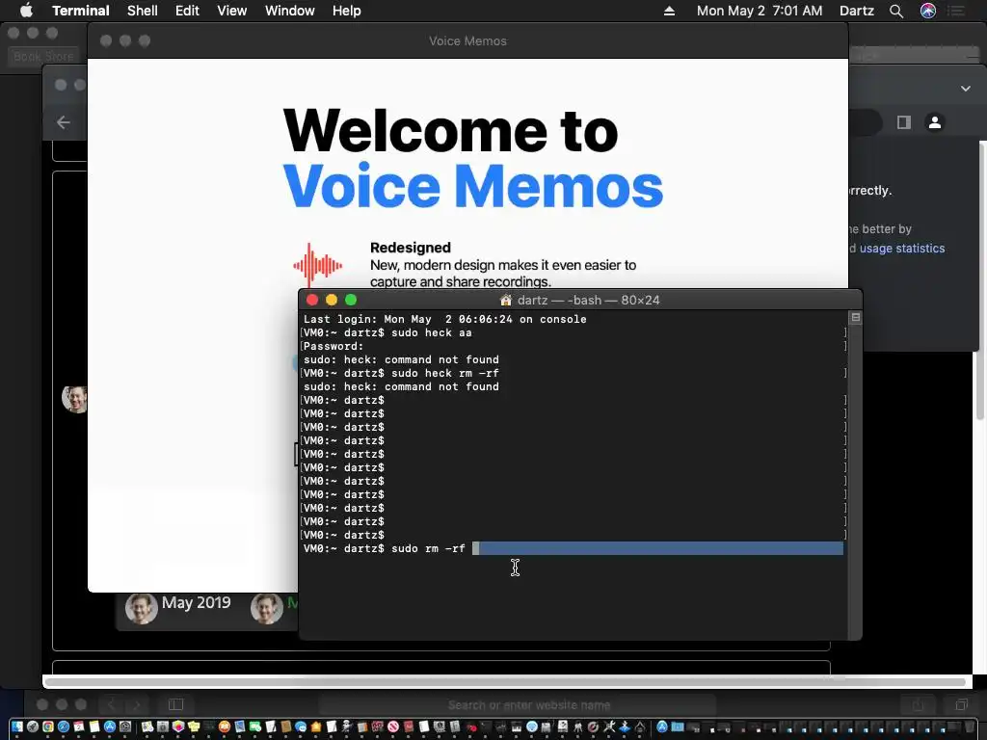987x740 pixels.
Task: Open the Shell menu
Action: pos(143,11)
